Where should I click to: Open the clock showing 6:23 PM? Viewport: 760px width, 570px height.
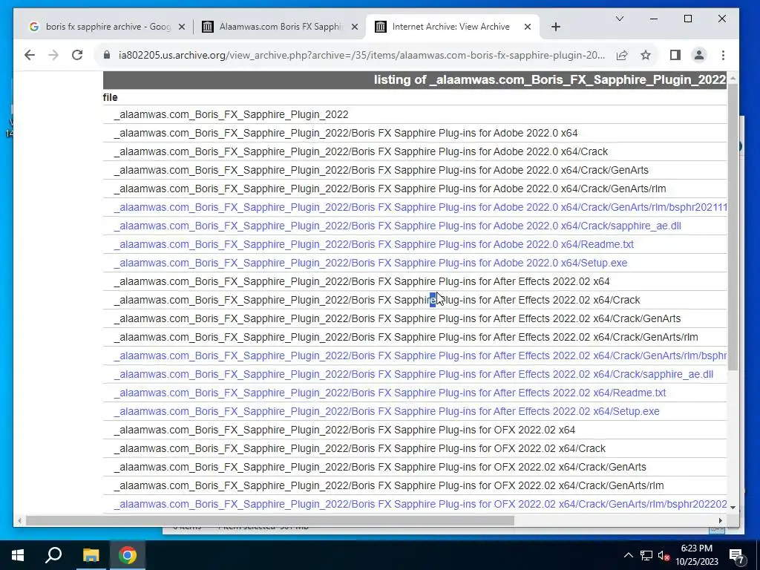coord(696,555)
